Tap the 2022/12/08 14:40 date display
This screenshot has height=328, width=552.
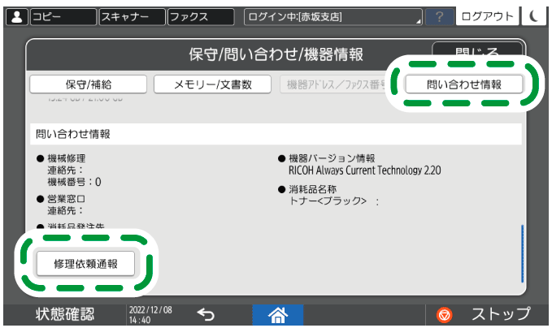(150, 315)
